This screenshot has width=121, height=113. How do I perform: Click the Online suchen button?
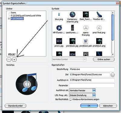(104, 59)
